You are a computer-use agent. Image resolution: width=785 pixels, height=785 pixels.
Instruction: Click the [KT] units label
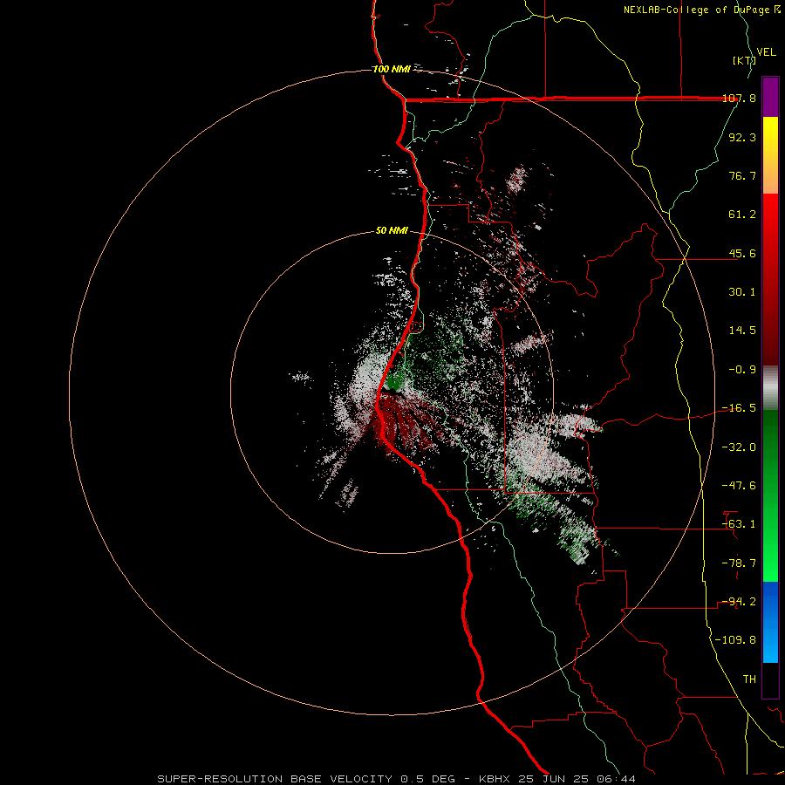click(x=744, y=60)
